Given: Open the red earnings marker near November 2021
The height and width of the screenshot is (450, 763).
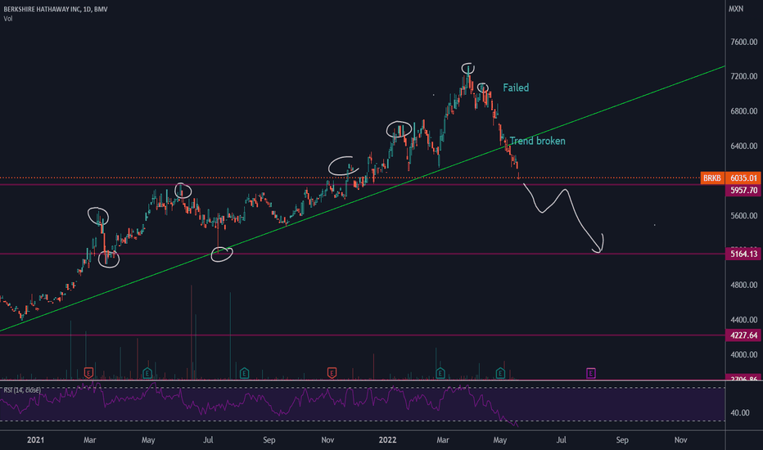Looking at the screenshot, I should 332,373.
